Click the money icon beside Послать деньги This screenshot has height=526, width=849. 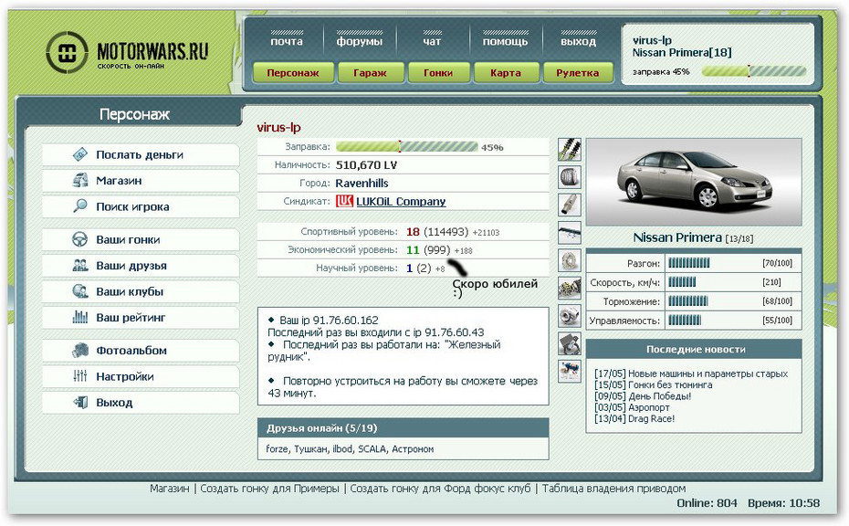pos(80,154)
